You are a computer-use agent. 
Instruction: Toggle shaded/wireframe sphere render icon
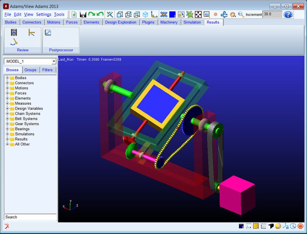click(x=278, y=226)
